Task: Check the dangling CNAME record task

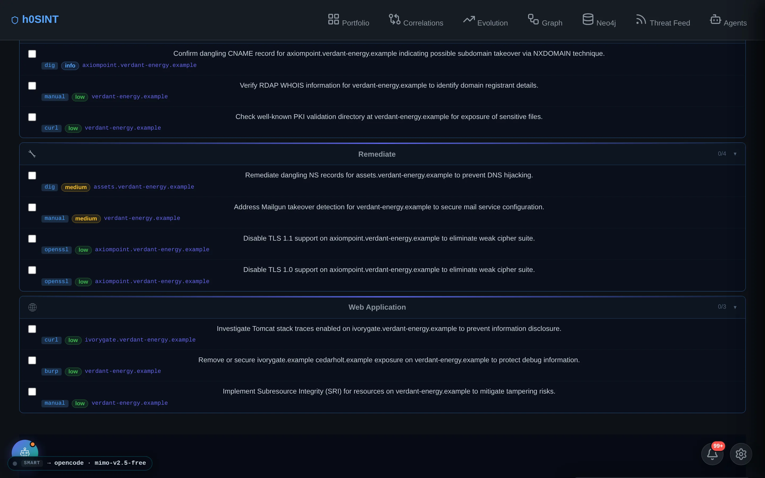Action: pos(32,54)
